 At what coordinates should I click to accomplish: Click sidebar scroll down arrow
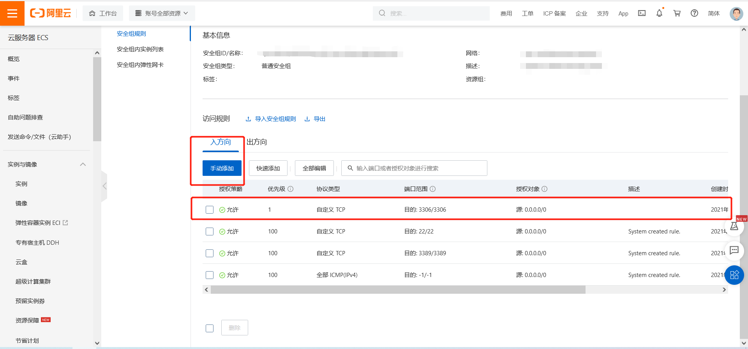(97, 343)
